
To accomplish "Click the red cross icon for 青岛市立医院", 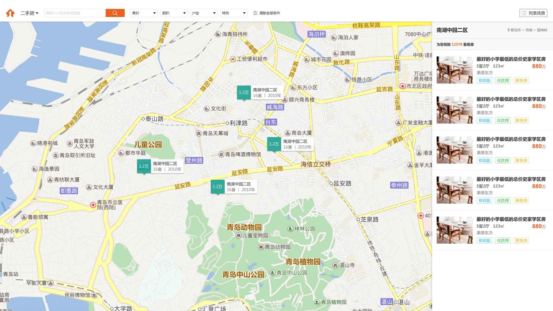I will pyautogui.click(x=93, y=205).
